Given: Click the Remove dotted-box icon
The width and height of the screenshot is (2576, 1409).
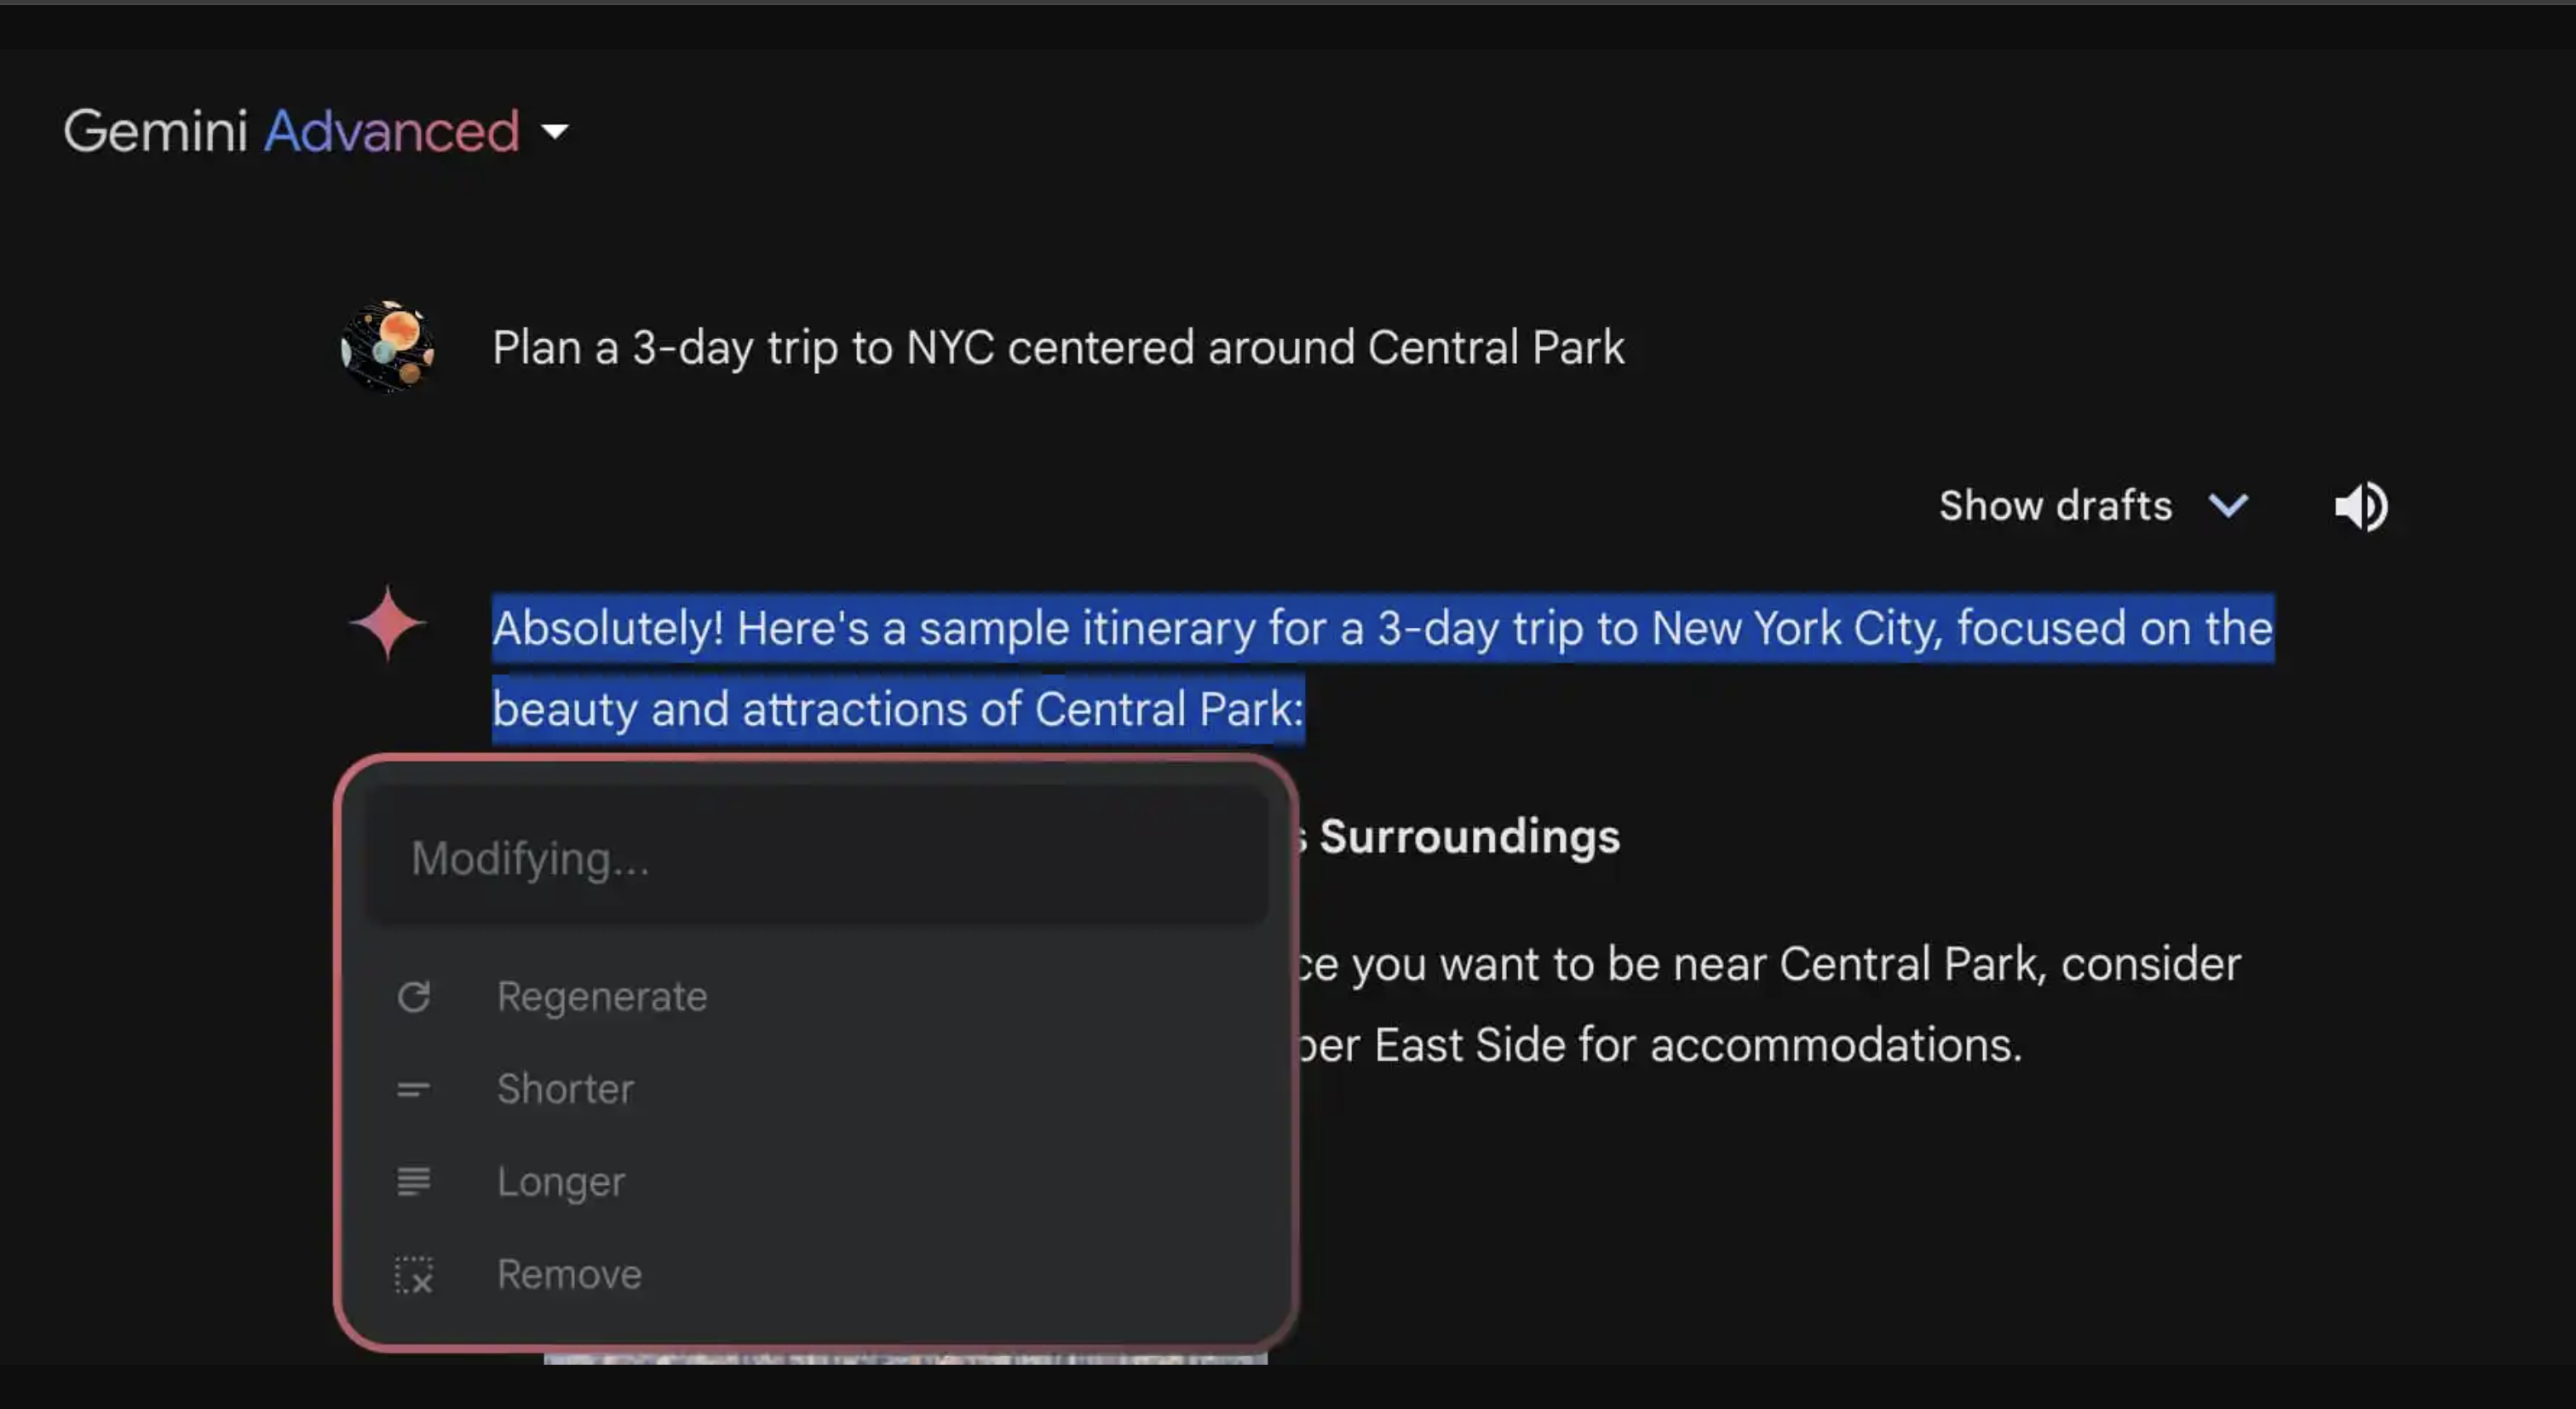Looking at the screenshot, I should tap(413, 1275).
